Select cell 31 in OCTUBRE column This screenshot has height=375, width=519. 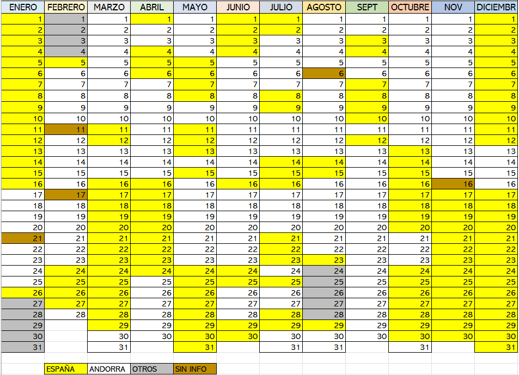[410, 347]
